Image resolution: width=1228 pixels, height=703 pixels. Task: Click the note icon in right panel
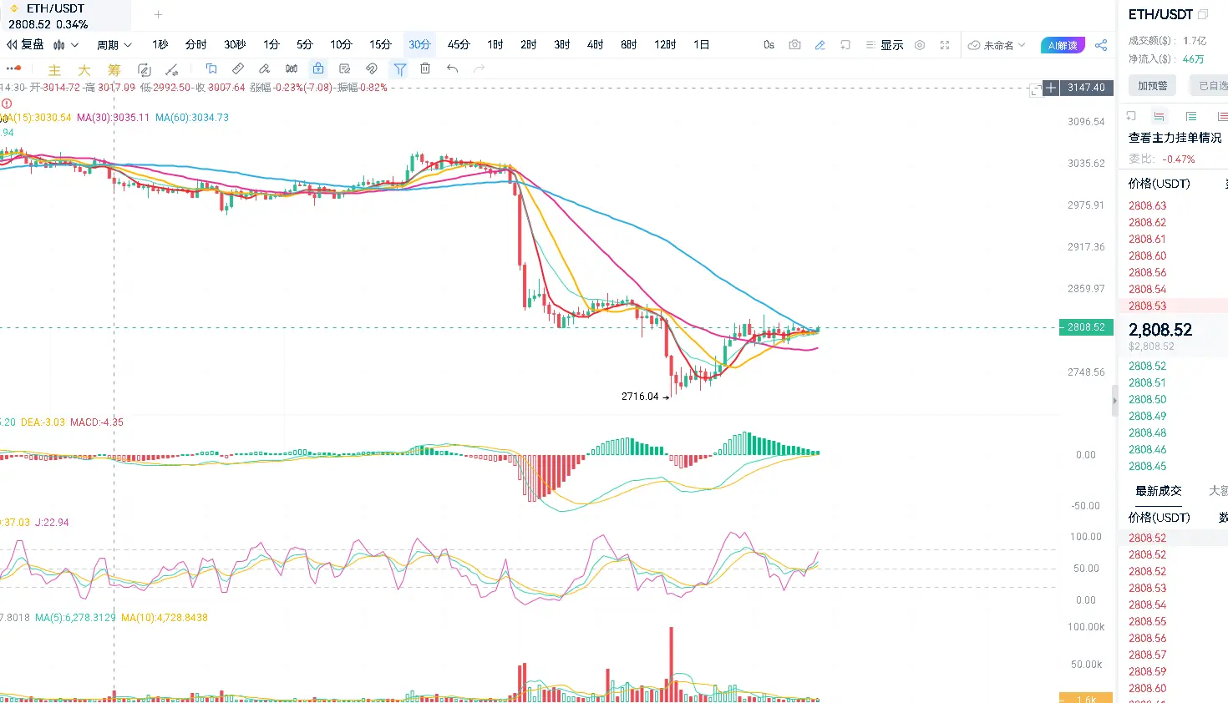click(1131, 116)
